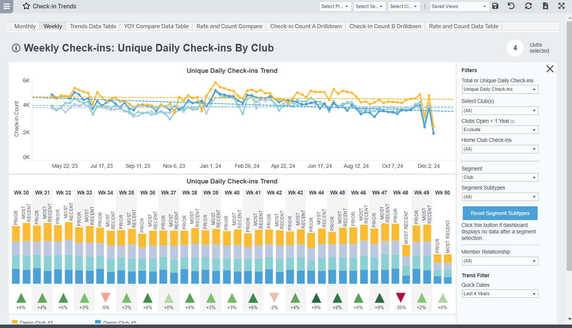572x328 pixels.
Task: Open the Select Pr... dropdown
Action: [x=335, y=6]
